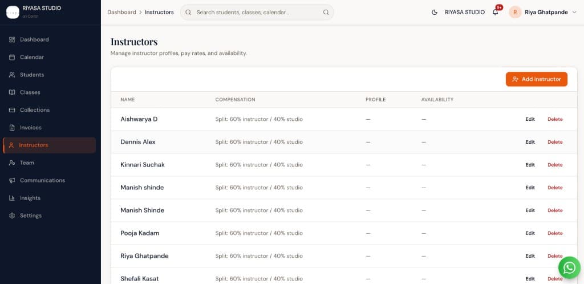This screenshot has width=584, height=284.
Task: Edit Kinnari Suchak's profile
Action: [x=530, y=165]
